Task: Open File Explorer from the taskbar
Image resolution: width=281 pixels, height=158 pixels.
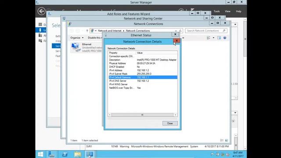Action: point(78,154)
